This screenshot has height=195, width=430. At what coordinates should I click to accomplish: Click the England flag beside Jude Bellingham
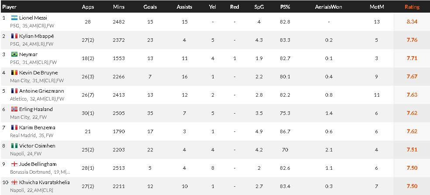click(x=14, y=164)
